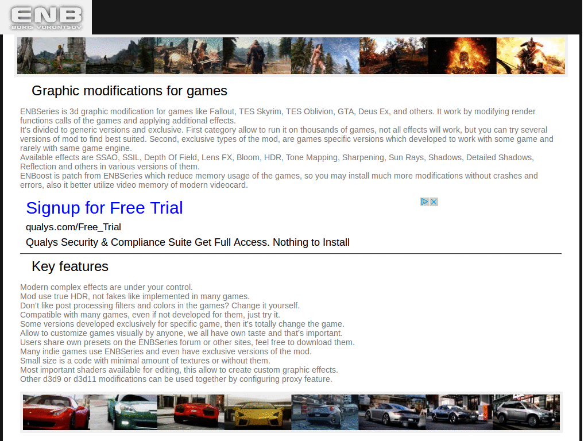
Task: Click the line beginning 'Small size is a code'
Action: (145, 361)
